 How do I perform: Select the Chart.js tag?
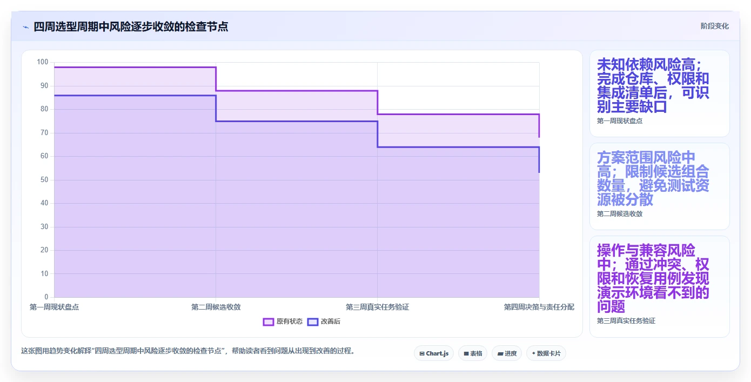coord(434,353)
